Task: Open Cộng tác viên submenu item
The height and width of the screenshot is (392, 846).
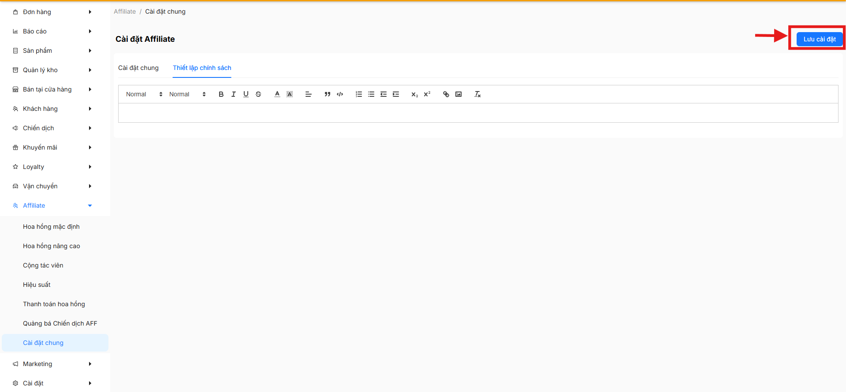Action: pos(43,265)
